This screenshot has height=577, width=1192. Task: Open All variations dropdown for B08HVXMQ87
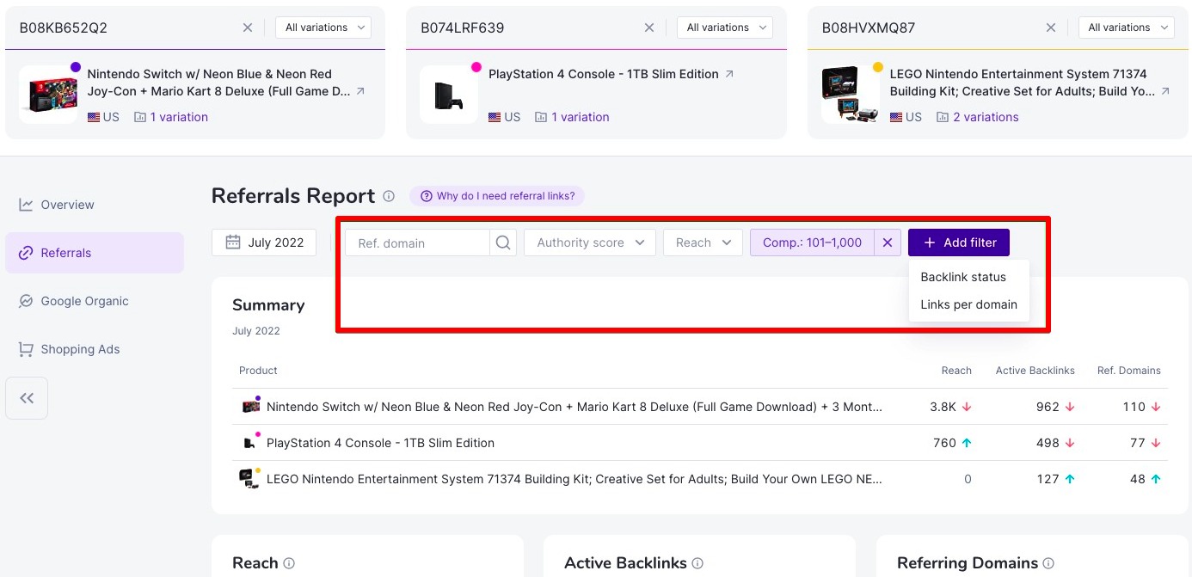(1127, 28)
